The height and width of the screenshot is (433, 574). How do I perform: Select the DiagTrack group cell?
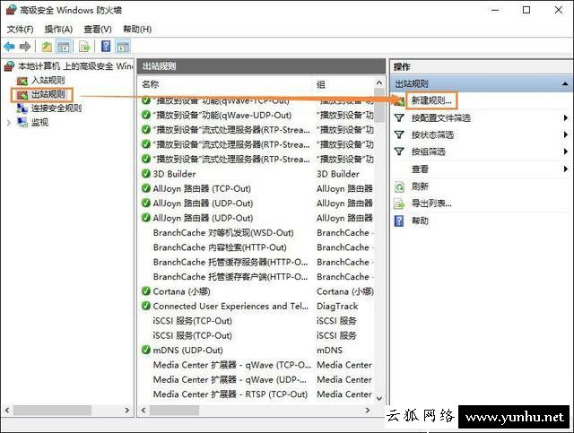tap(337, 306)
